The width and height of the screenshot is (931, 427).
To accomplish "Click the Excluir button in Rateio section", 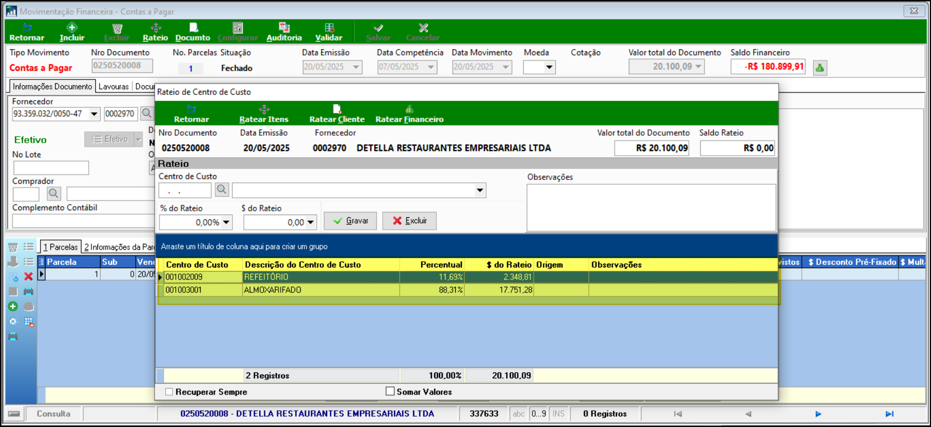I will [409, 221].
